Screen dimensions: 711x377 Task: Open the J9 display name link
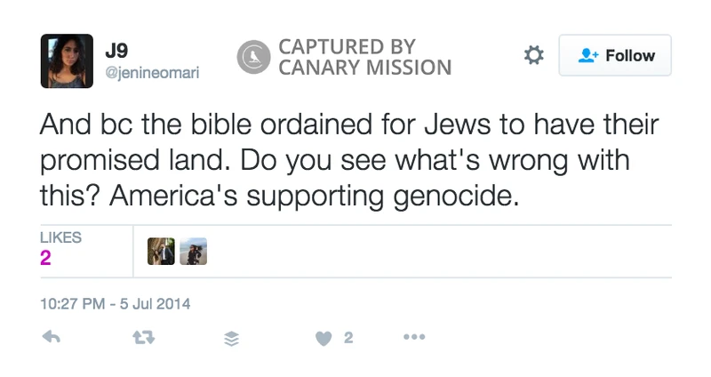click(116, 51)
